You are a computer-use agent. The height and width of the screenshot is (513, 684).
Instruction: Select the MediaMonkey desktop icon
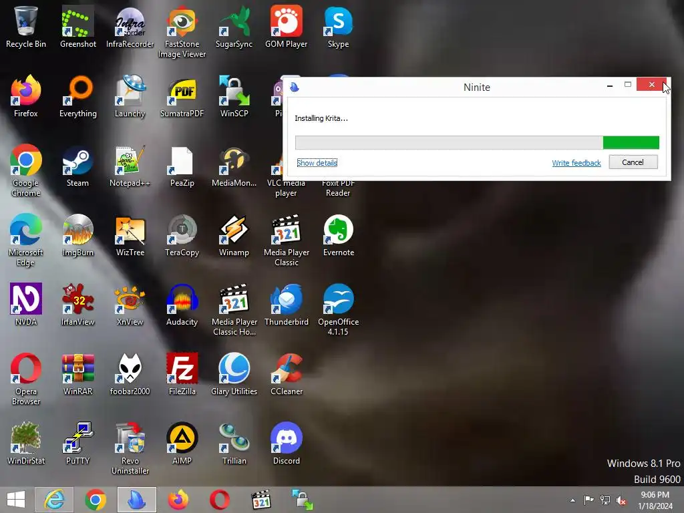point(234,166)
